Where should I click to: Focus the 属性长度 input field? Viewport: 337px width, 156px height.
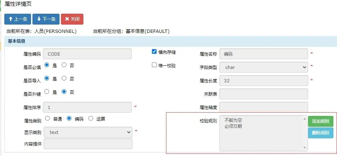(x=264, y=81)
